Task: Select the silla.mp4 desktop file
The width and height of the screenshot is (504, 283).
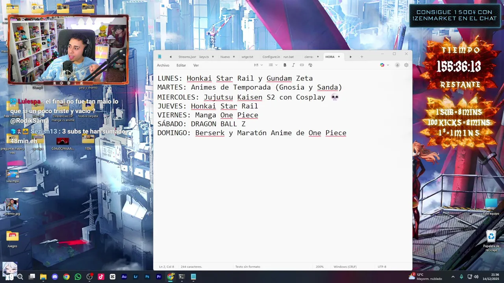Action: (12, 175)
